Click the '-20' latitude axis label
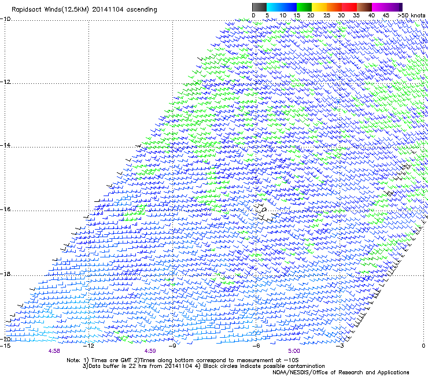Viewport: 428px width, 376px height. point(6,339)
